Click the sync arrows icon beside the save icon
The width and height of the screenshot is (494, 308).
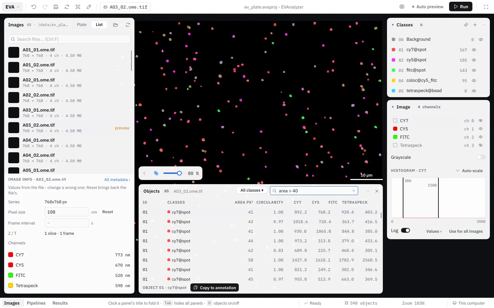tap(67, 7)
